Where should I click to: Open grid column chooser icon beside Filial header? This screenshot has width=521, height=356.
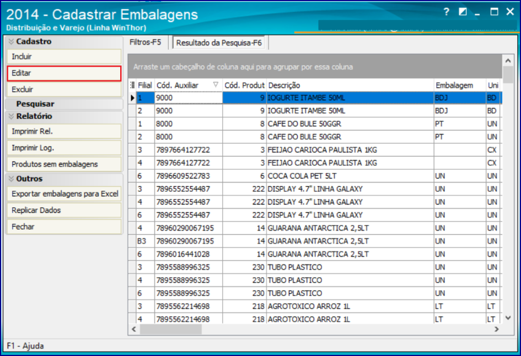[132, 85]
